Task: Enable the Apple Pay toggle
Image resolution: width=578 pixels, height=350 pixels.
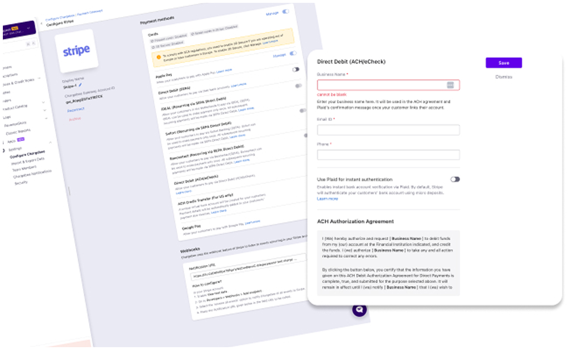Action: [x=296, y=69]
